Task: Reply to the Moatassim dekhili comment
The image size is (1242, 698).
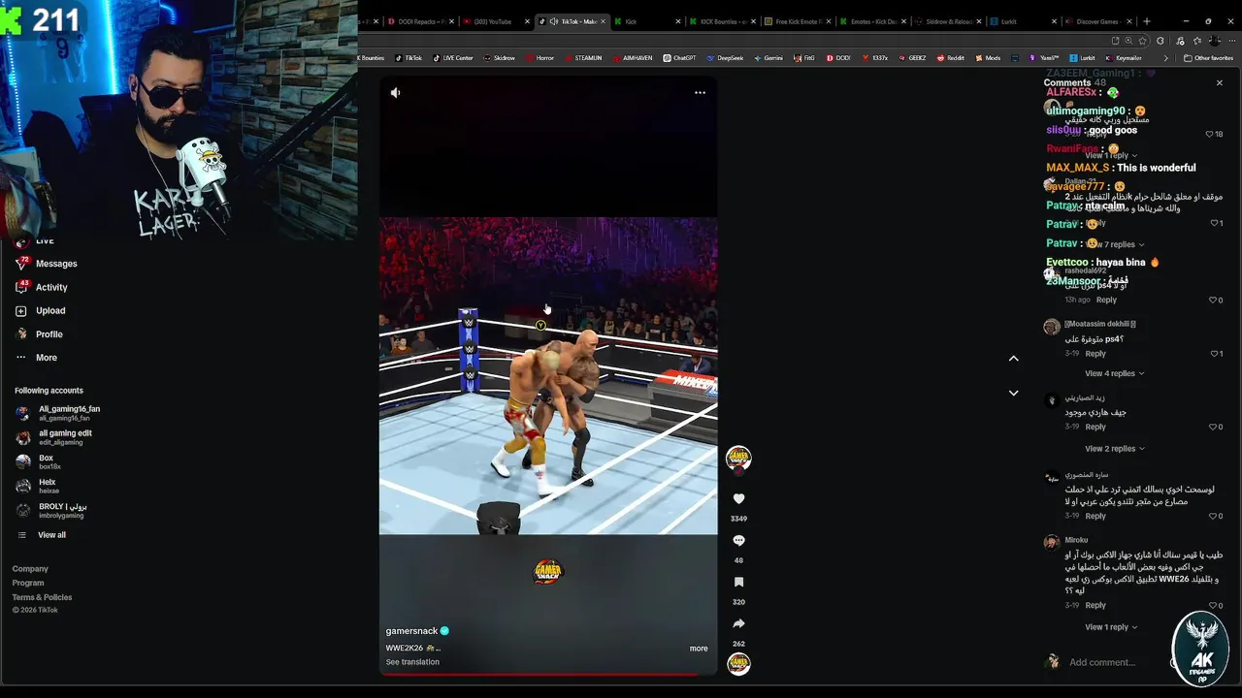Action: (1095, 354)
